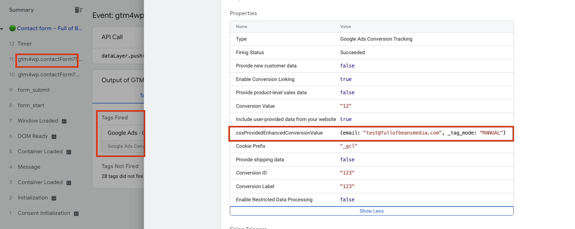Click the Enable Restricted Data Processing false value
The image size is (575, 229).
click(347, 199)
